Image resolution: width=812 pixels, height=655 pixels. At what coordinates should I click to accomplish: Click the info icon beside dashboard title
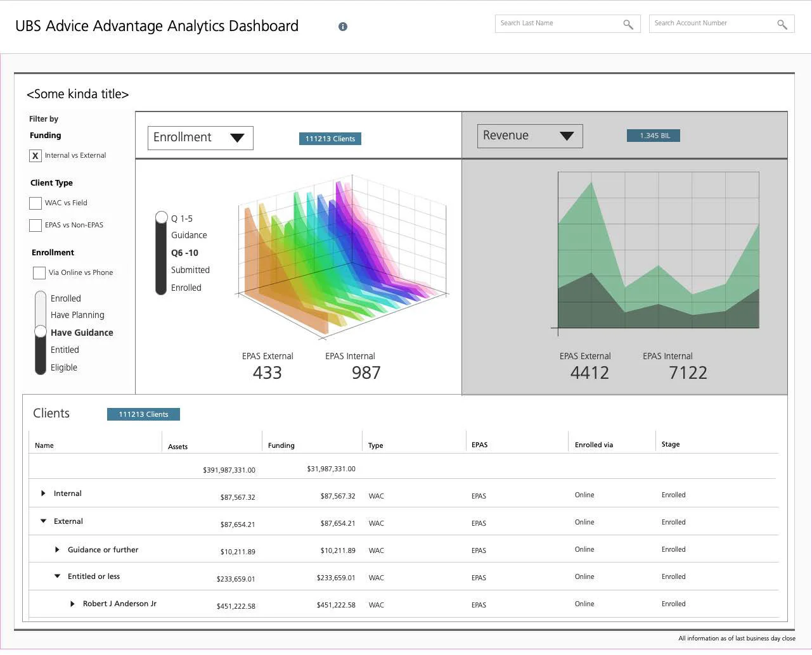343,27
